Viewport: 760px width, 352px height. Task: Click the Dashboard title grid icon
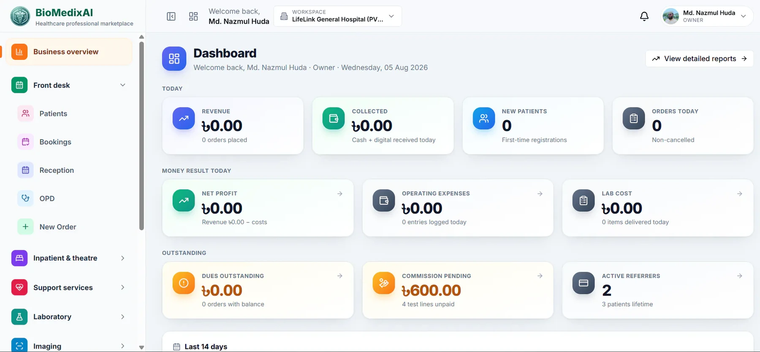pyautogui.click(x=174, y=59)
